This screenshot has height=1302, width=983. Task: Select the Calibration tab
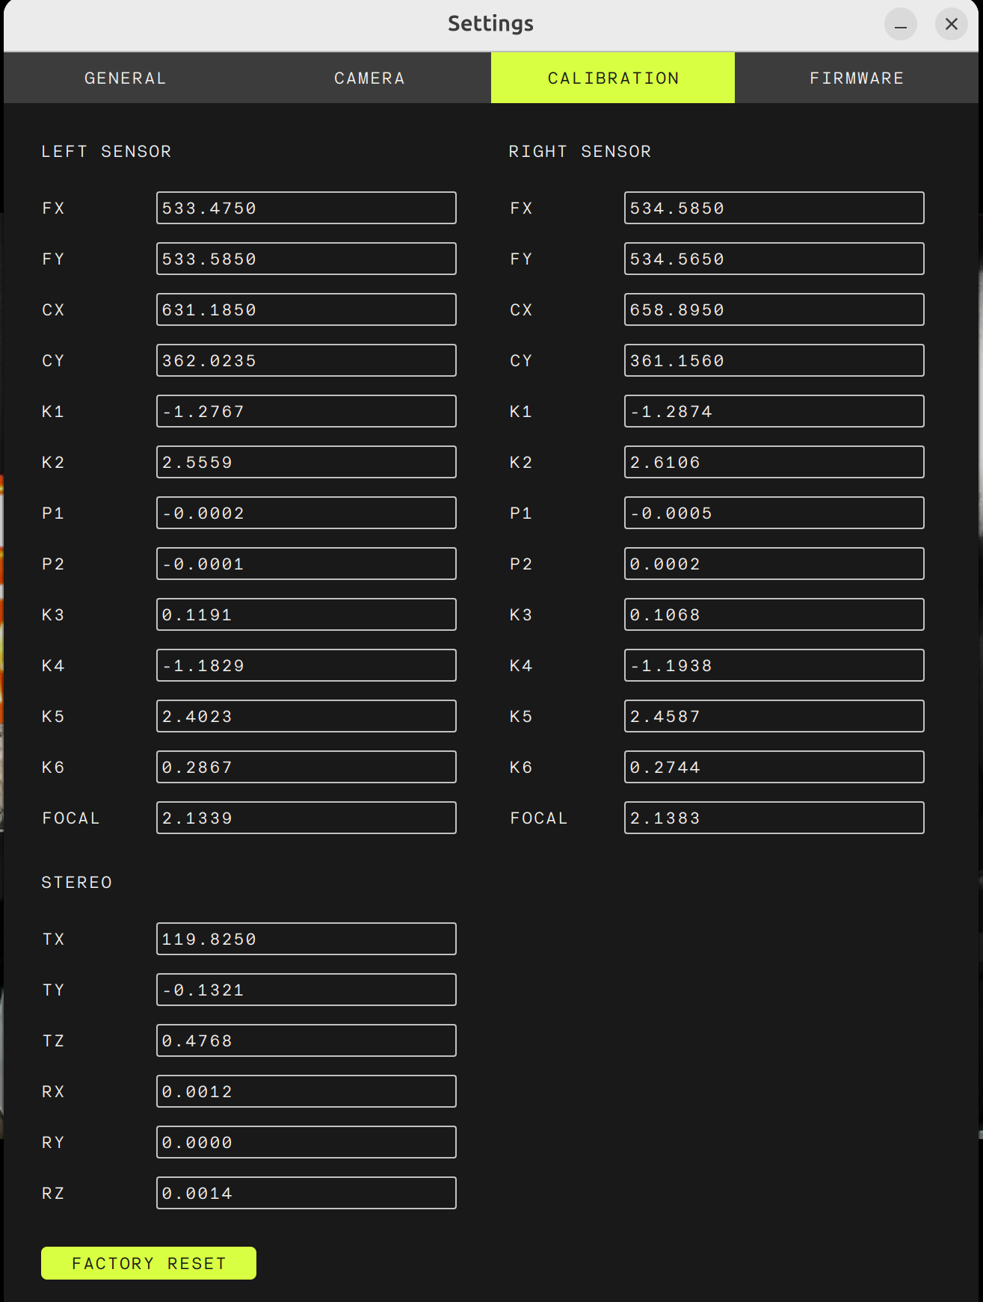[613, 78]
